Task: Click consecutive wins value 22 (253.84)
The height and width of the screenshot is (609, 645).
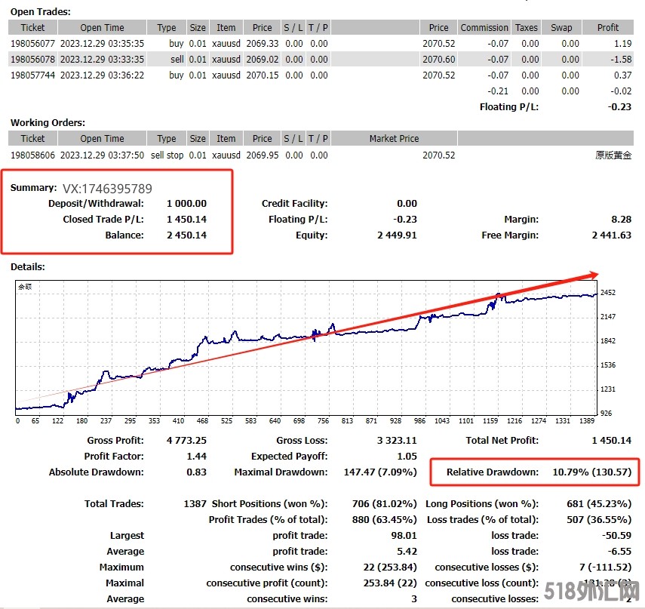Action: tap(390, 567)
